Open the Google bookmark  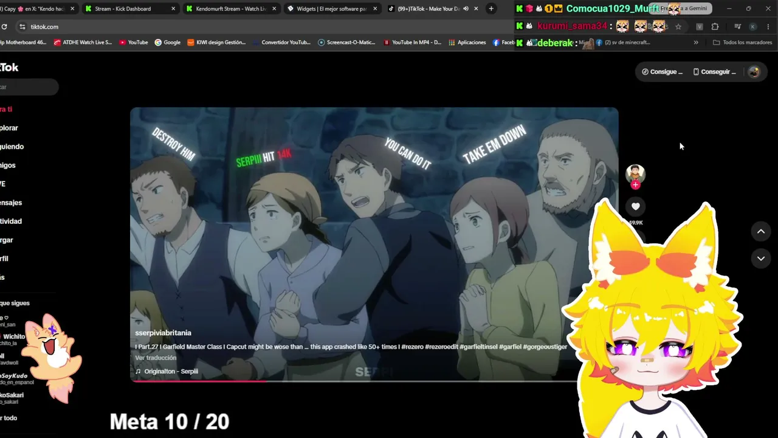coord(167,43)
